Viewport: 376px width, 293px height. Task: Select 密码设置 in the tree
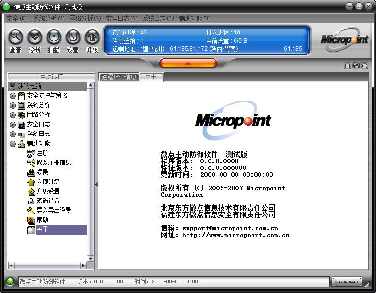click(x=48, y=201)
